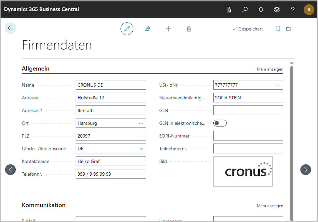Click the Name field CRONUS DE

[111, 85]
